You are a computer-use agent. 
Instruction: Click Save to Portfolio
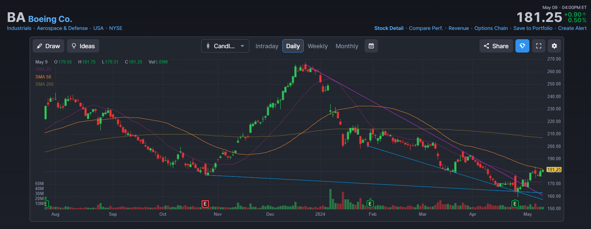click(x=533, y=28)
